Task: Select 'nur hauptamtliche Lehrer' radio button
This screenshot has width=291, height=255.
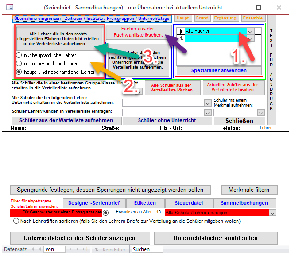Action: (19, 56)
